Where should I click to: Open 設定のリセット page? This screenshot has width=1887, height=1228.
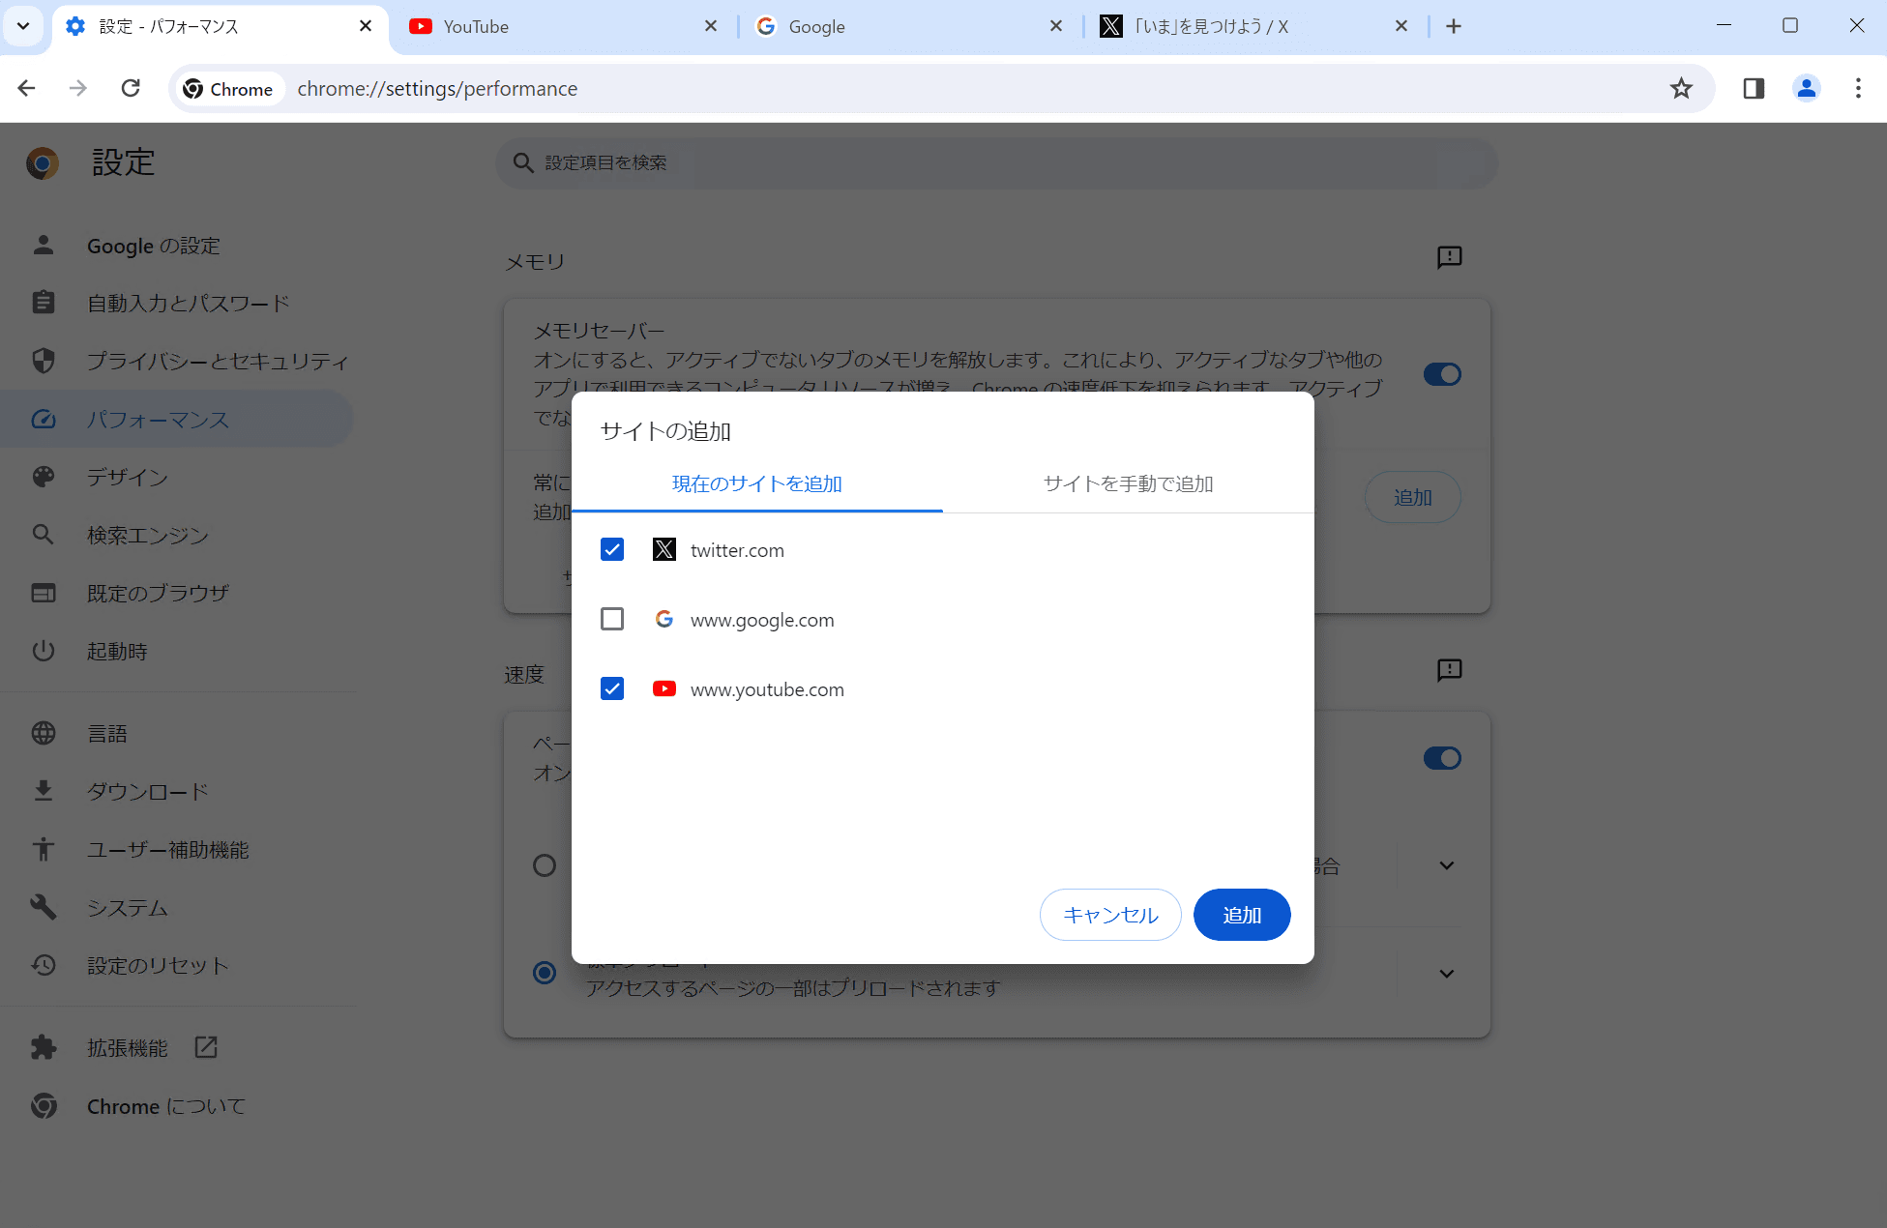point(177,965)
